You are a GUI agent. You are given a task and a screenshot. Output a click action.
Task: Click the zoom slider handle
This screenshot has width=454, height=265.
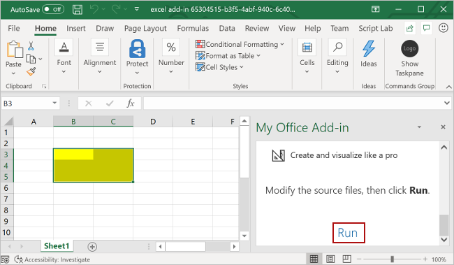coord(392,259)
